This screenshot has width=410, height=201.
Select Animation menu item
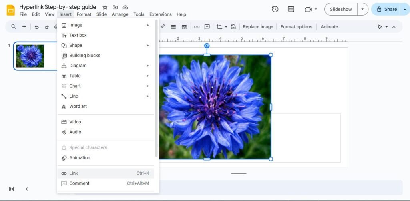tap(105, 158)
